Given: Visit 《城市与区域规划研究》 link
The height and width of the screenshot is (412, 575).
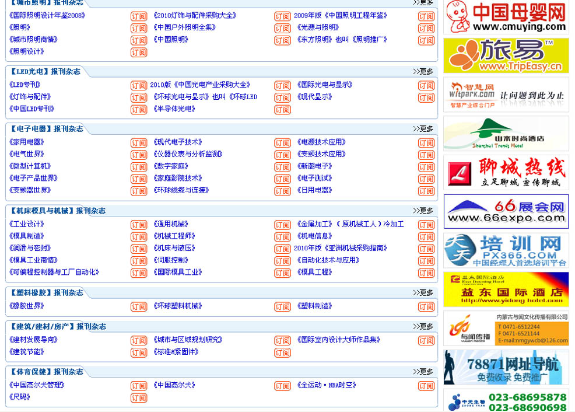Looking at the screenshot, I should tap(188, 340).
